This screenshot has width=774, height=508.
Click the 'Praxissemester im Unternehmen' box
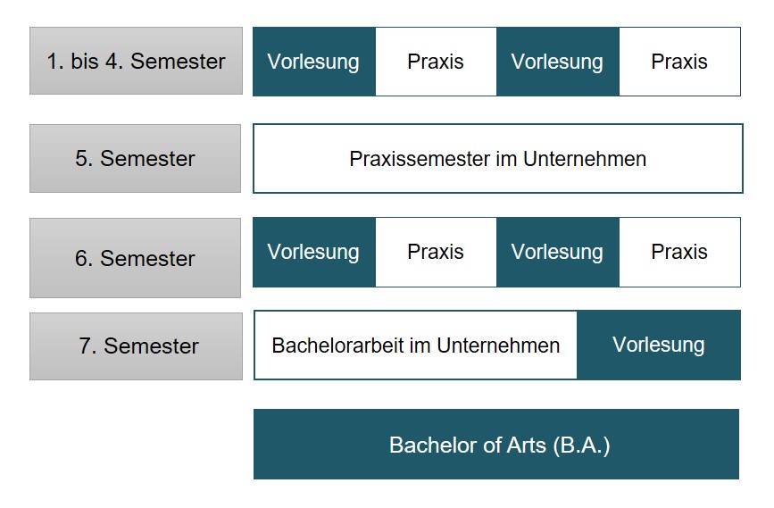point(497,159)
